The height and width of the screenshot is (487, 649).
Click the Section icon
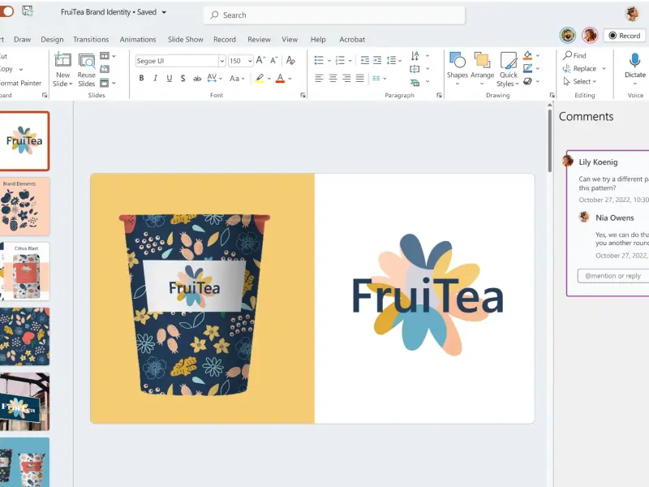(x=105, y=83)
